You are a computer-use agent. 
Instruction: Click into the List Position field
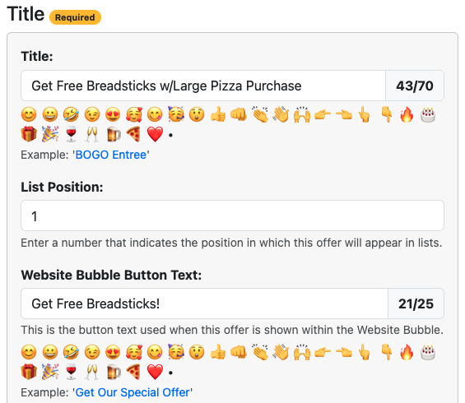coord(232,215)
